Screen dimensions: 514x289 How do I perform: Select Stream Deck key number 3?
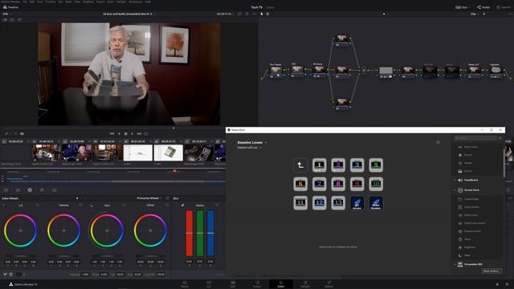click(x=357, y=165)
